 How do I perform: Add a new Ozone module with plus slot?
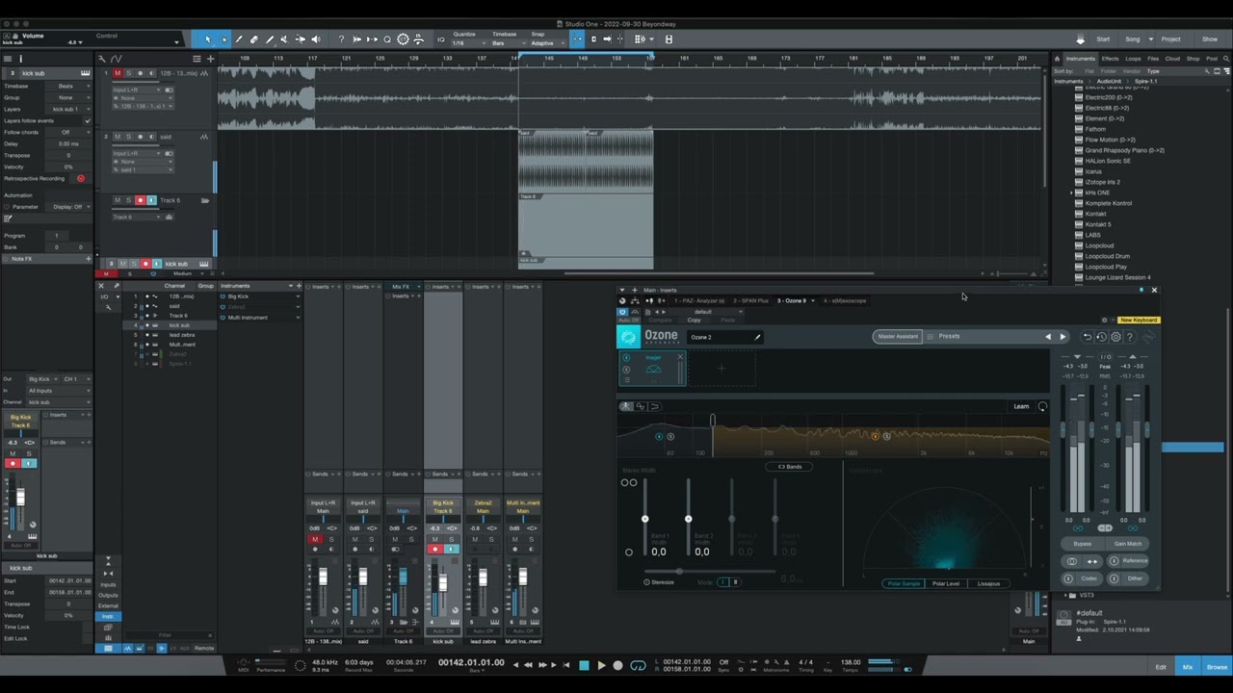721,368
